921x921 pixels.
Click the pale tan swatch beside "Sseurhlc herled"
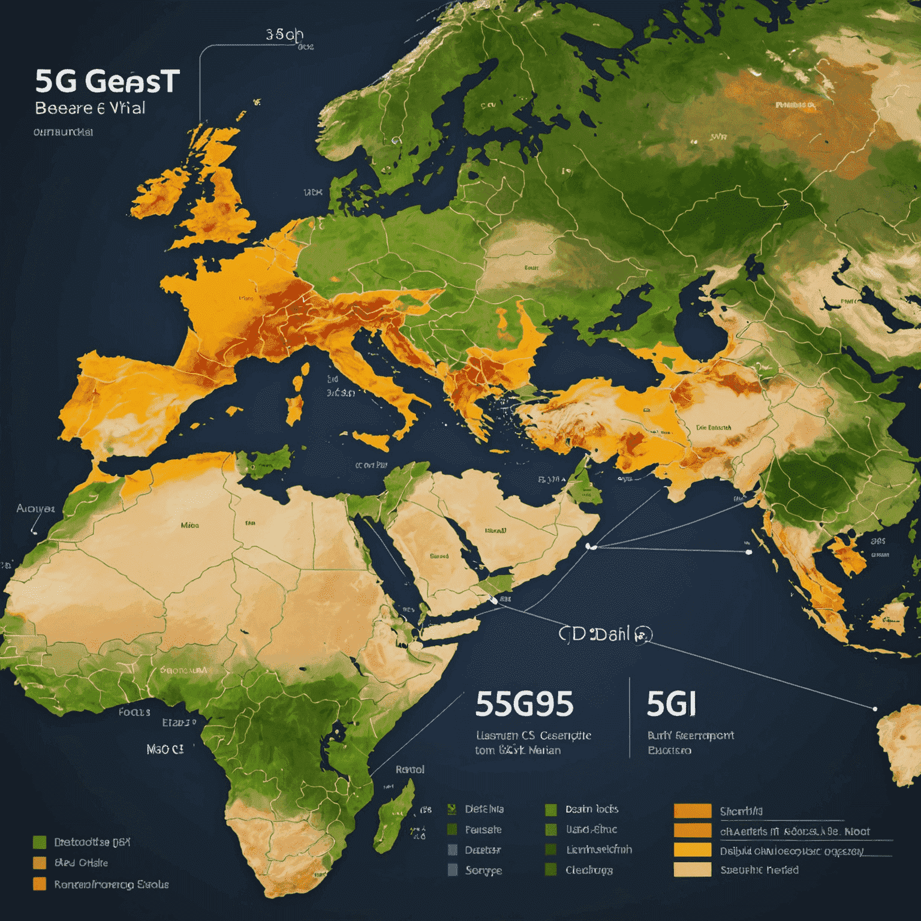(x=693, y=869)
